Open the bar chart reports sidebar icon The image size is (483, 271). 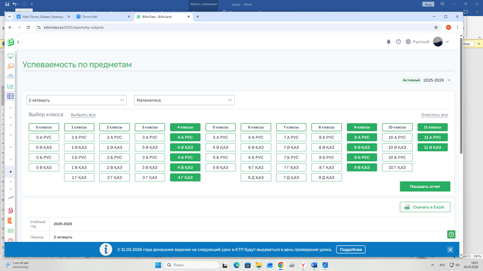(11, 86)
